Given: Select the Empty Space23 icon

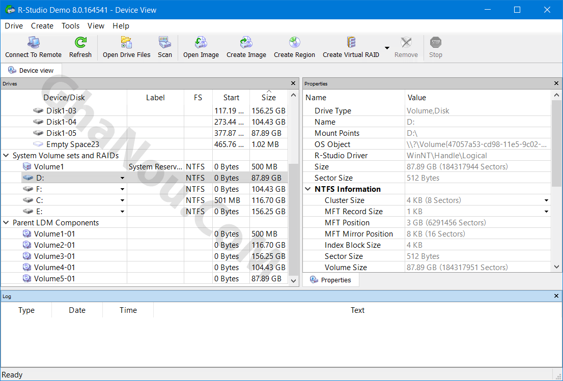Looking at the screenshot, I should pyautogui.click(x=38, y=144).
